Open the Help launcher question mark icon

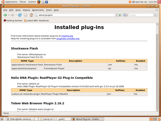click(x=47, y=2)
